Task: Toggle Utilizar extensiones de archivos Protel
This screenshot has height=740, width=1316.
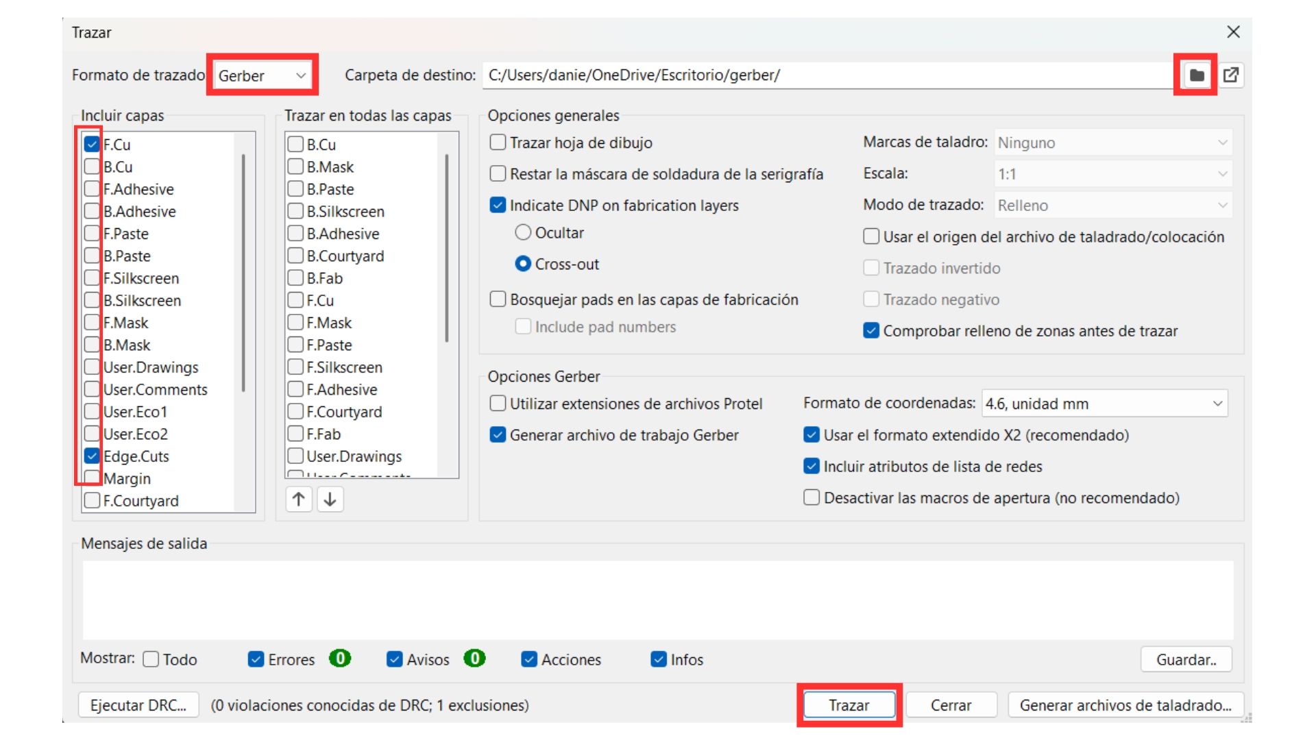Action: 498,404
